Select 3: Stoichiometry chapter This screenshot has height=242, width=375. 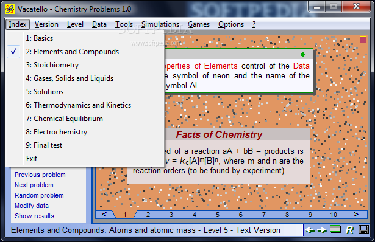(85, 65)
